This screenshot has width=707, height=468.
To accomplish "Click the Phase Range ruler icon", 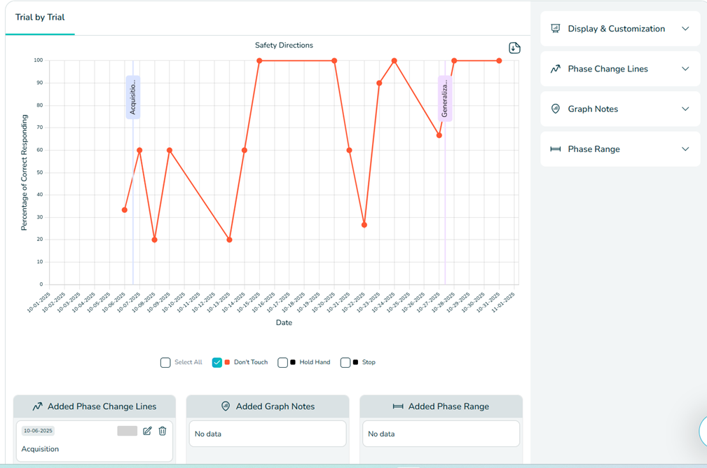I will [556, 149].
